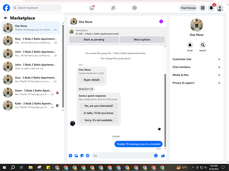This screenshot has width=229, height=171.
Task: Click the sent message Thanks I'll message you
Action: click(138, 144)
